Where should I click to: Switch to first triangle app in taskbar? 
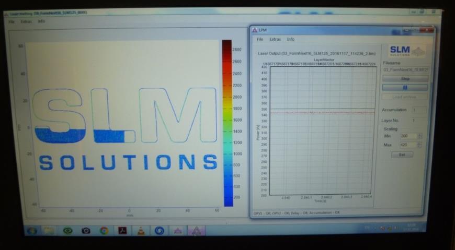[178, 231]
